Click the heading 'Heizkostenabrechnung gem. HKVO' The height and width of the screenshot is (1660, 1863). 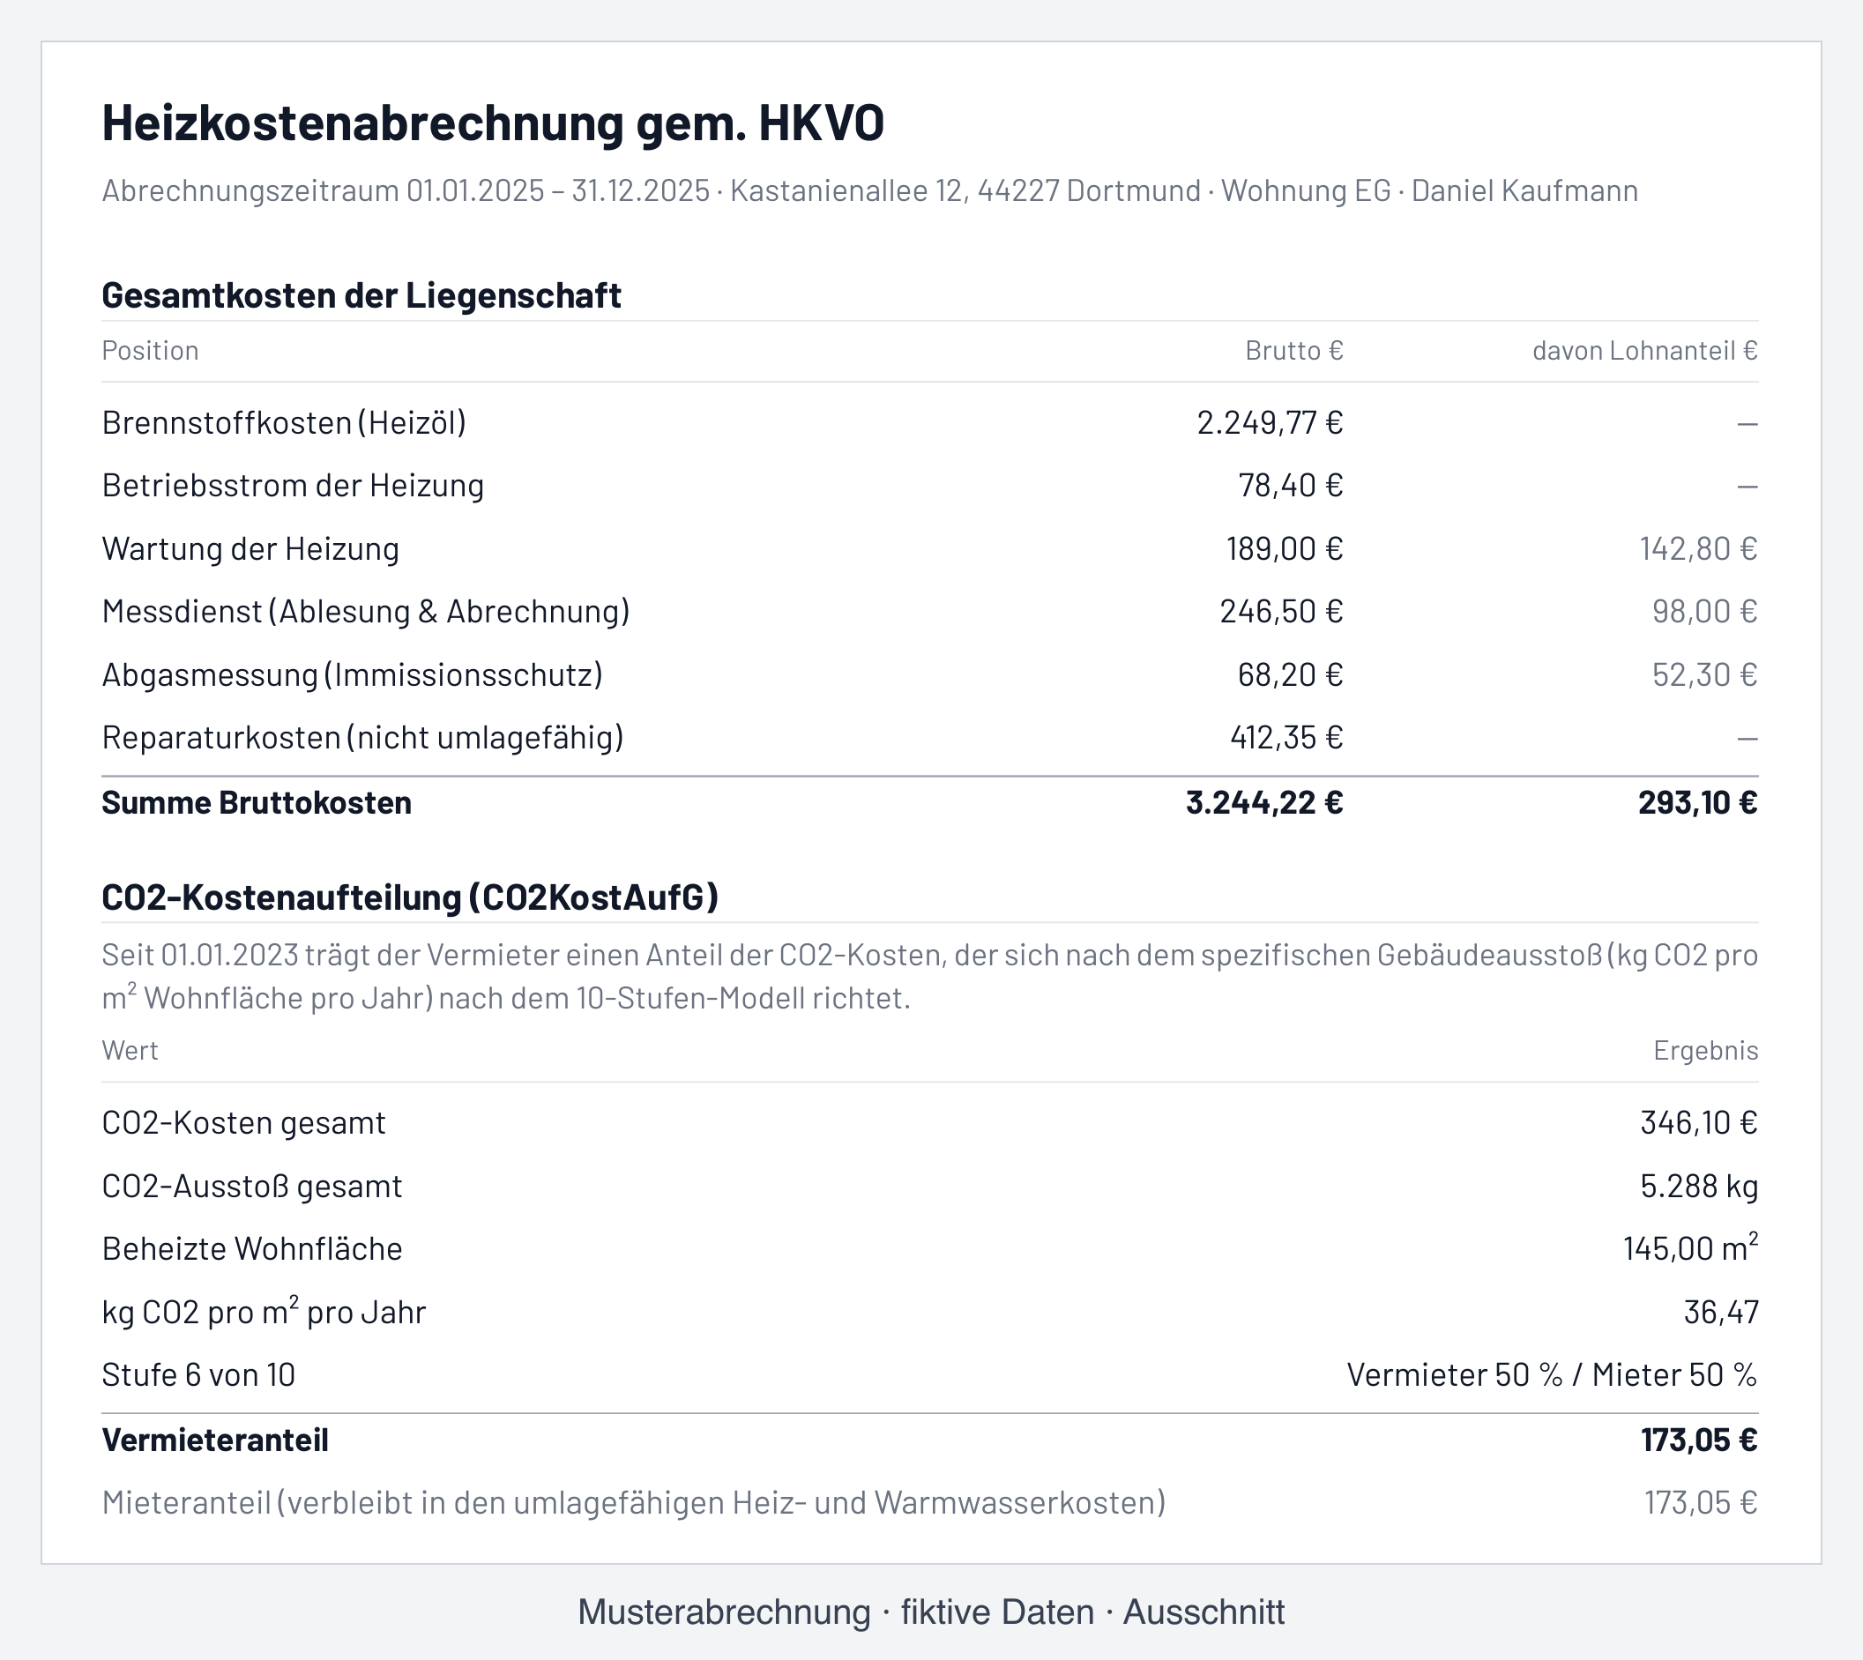[493, 123]
